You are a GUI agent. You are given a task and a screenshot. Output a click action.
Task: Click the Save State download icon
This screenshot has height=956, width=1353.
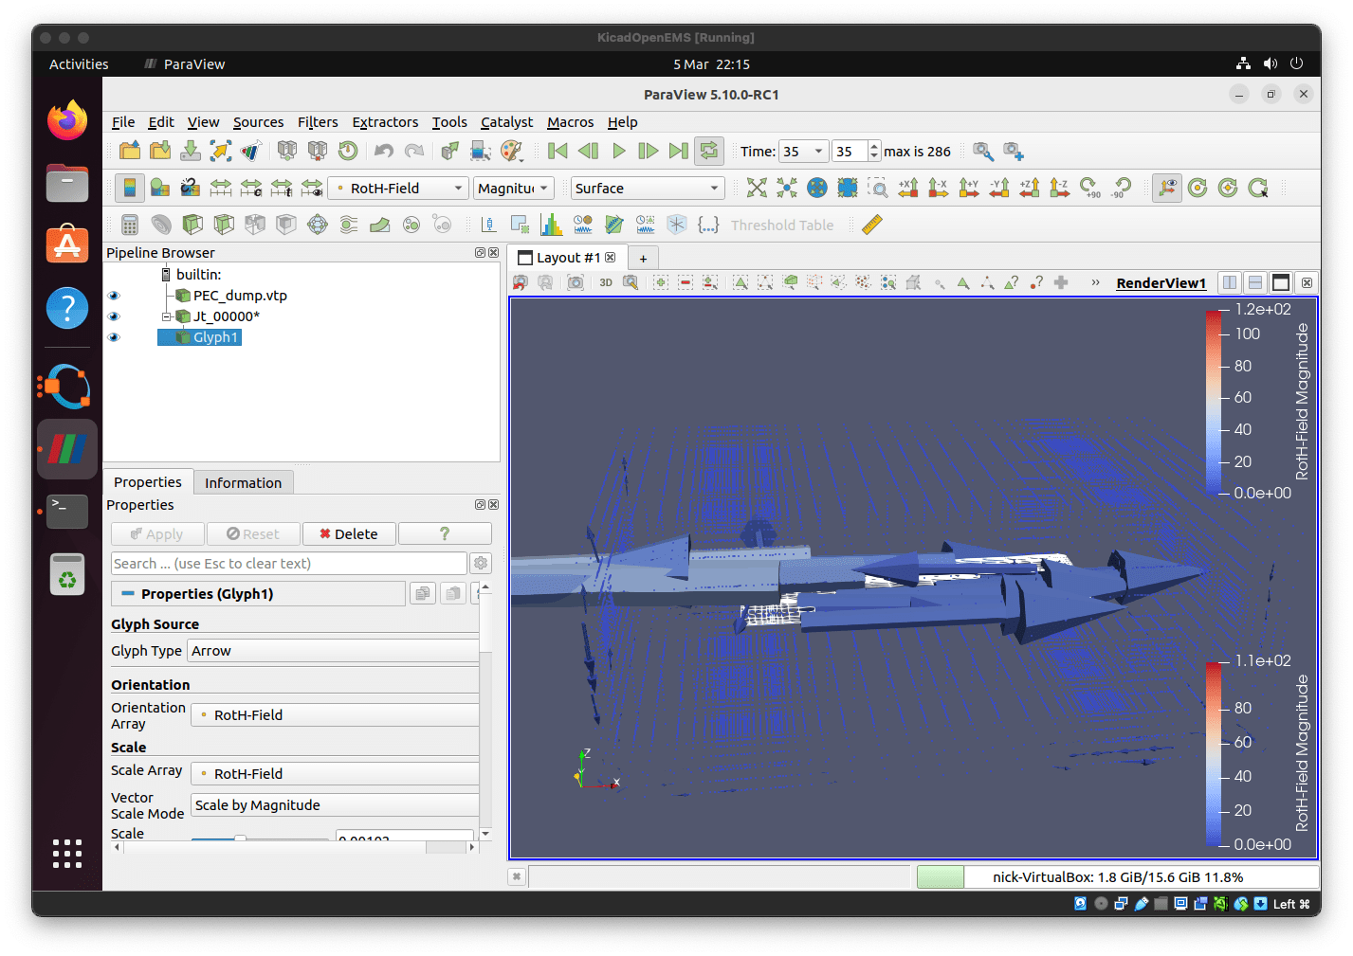191,151
